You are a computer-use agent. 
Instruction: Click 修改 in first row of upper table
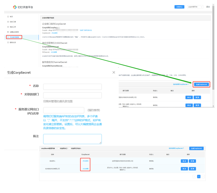point(189,97)
